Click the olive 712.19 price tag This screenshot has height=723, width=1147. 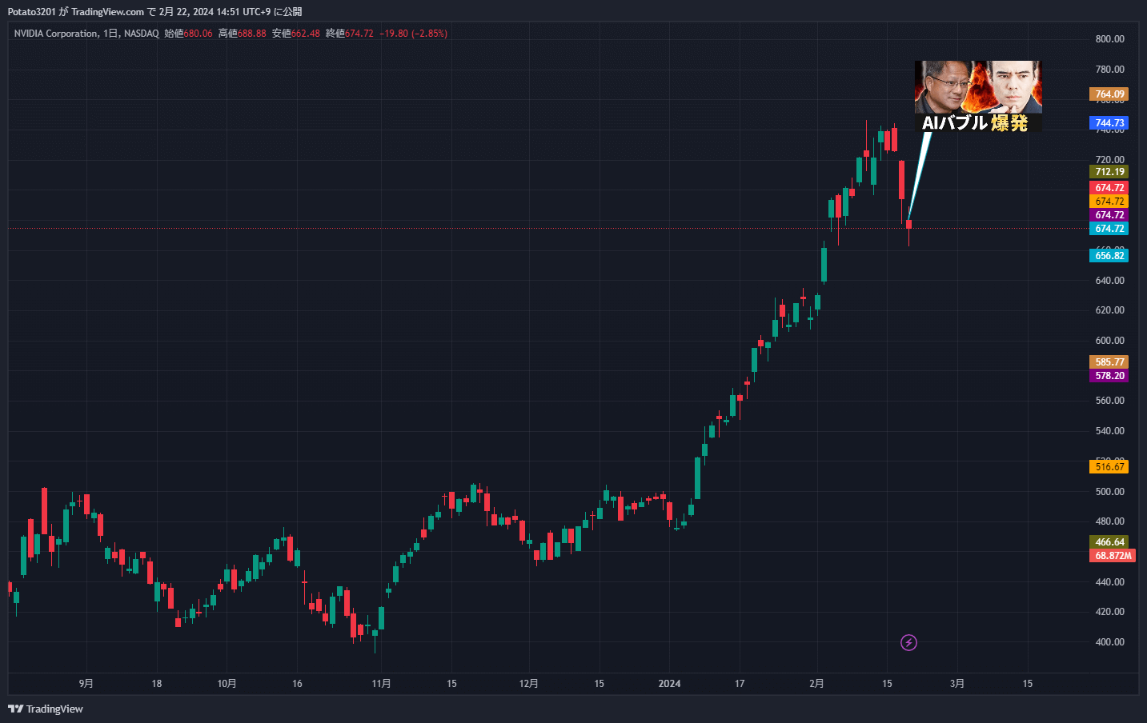click(1109, 172)
